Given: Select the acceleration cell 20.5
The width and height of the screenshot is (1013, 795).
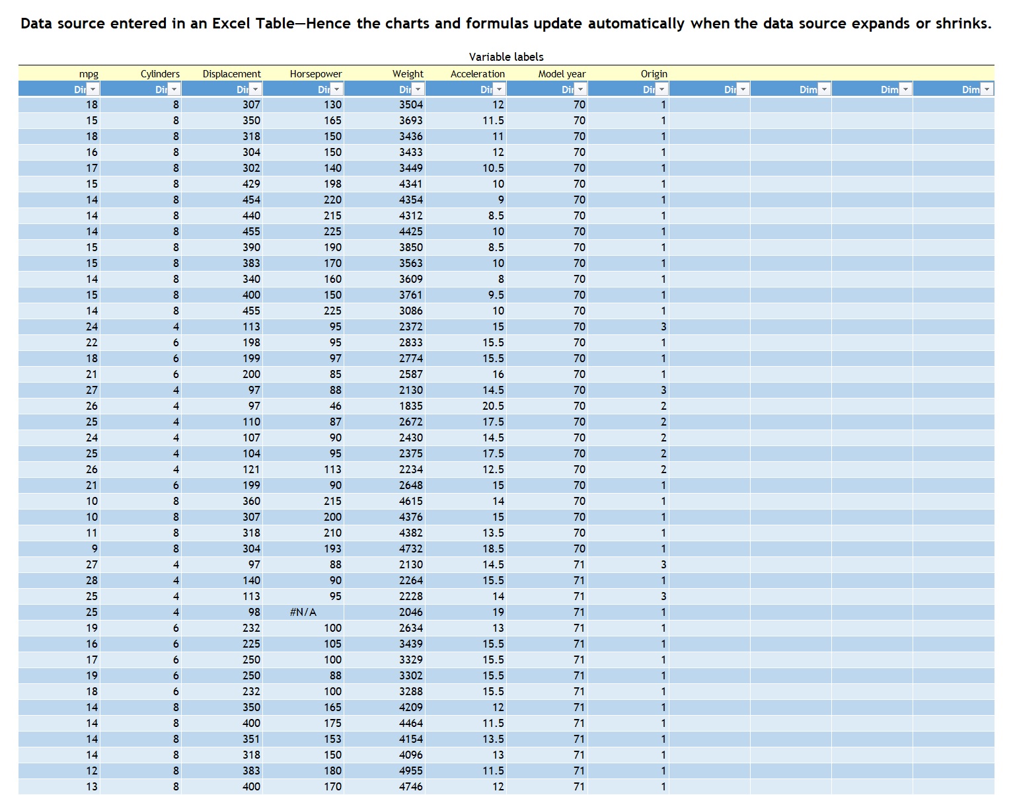Looking at the screenshot, I should pos(466,406).
